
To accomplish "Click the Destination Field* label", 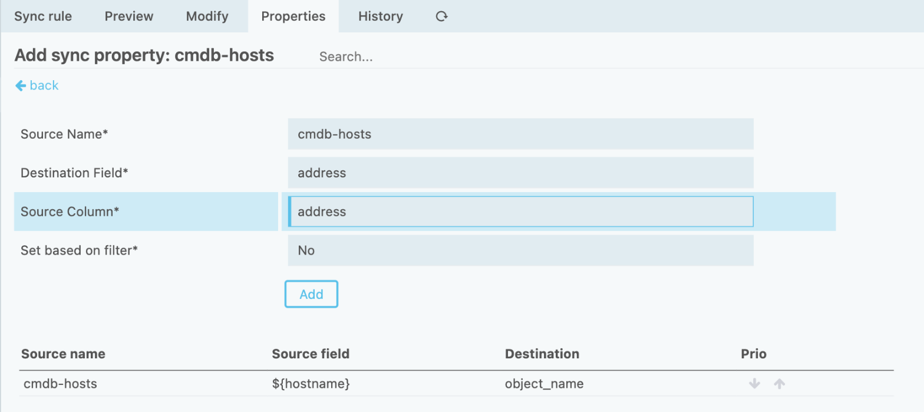I will tap(74, 173).
